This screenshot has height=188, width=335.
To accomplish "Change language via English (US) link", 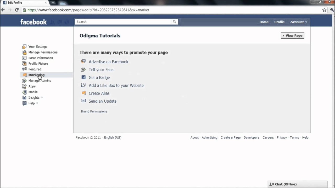I will click(113, 137).
